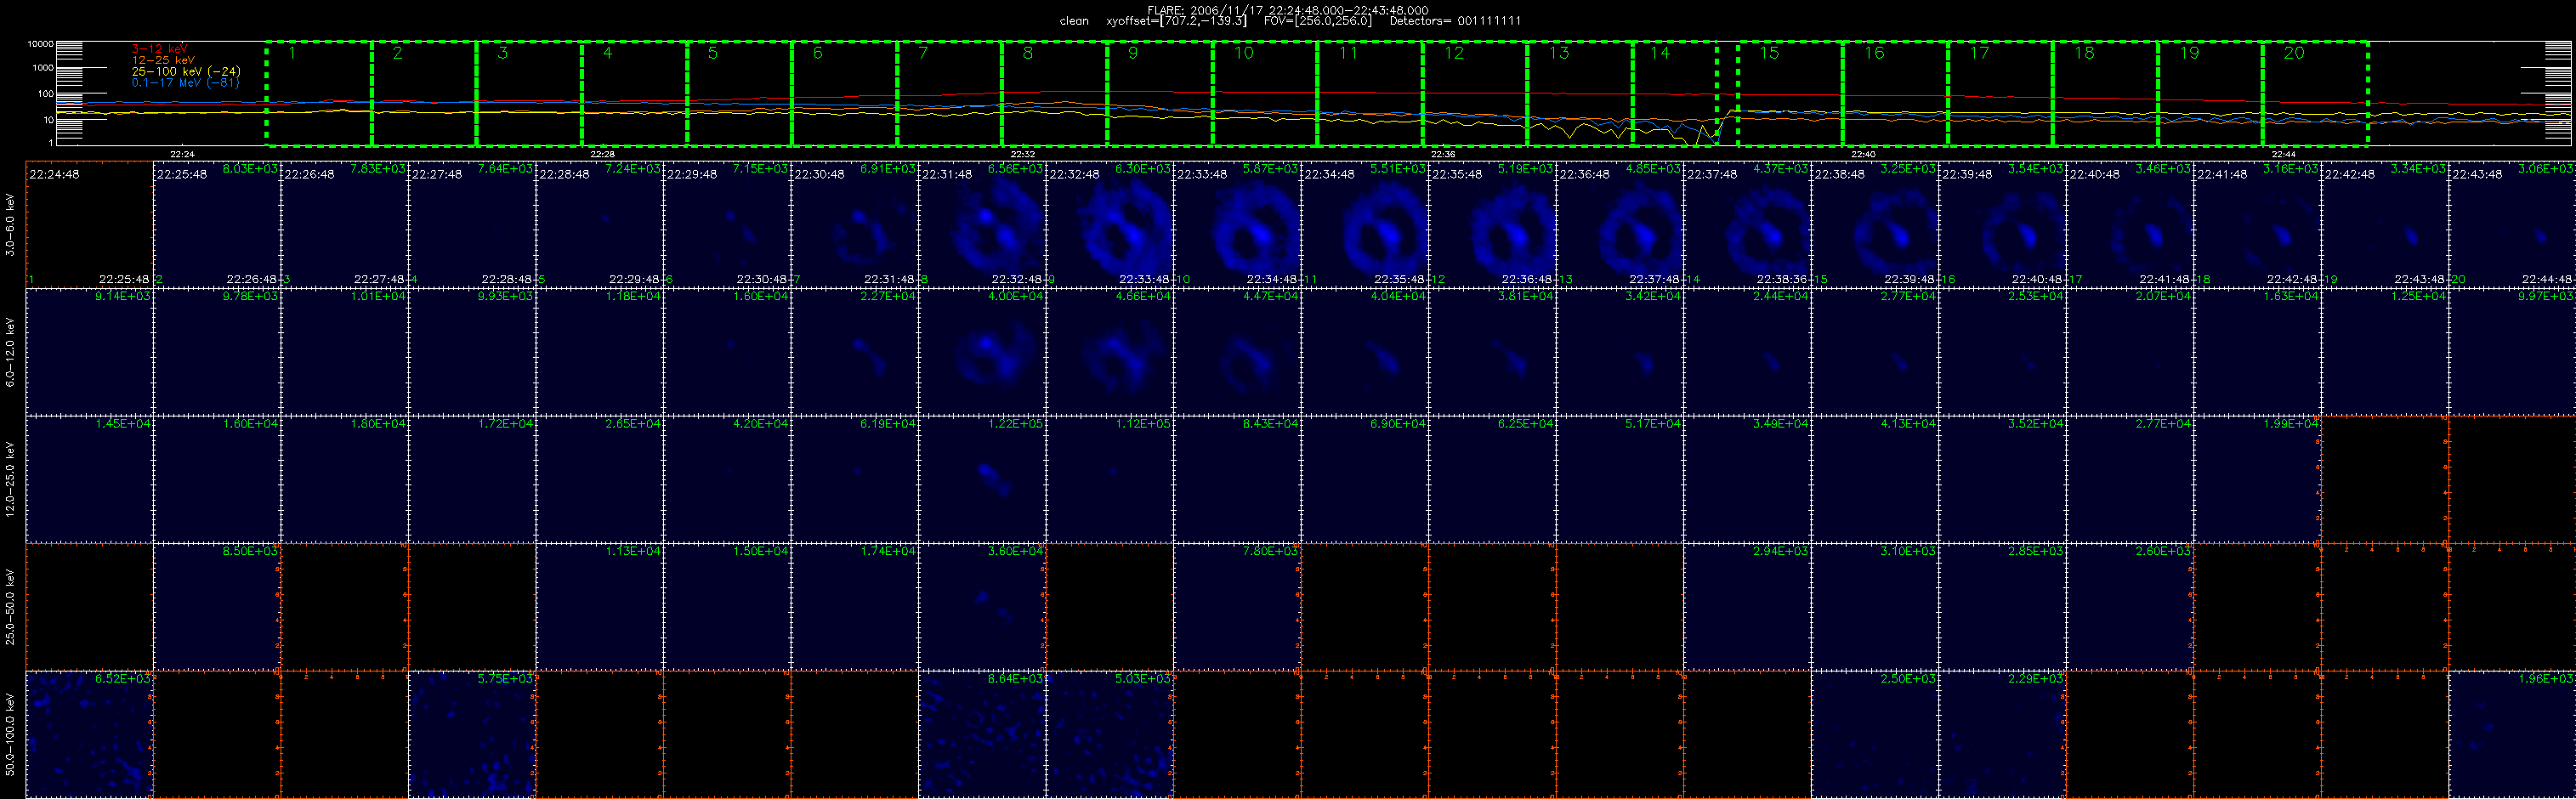
Task: Select 25.0-50.0 keV image labeled 8.50E+03
Action: click(x=217, y=606)
